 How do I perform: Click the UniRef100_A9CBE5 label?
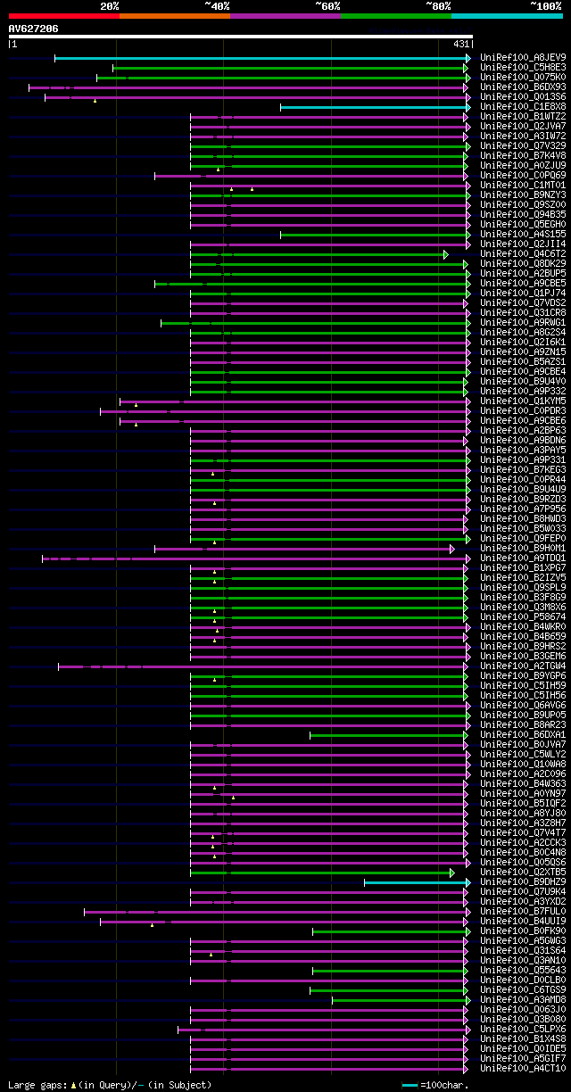[523, 284]
